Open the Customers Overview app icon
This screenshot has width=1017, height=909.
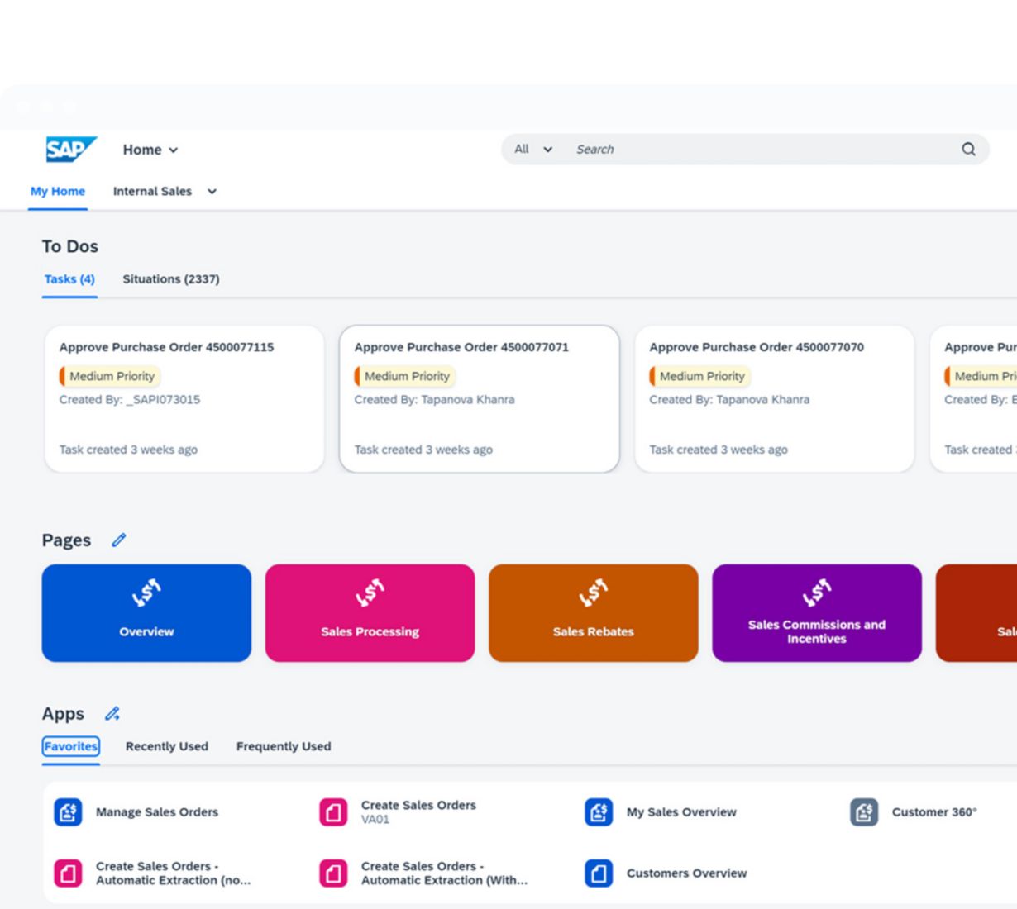tap(599, 873)
